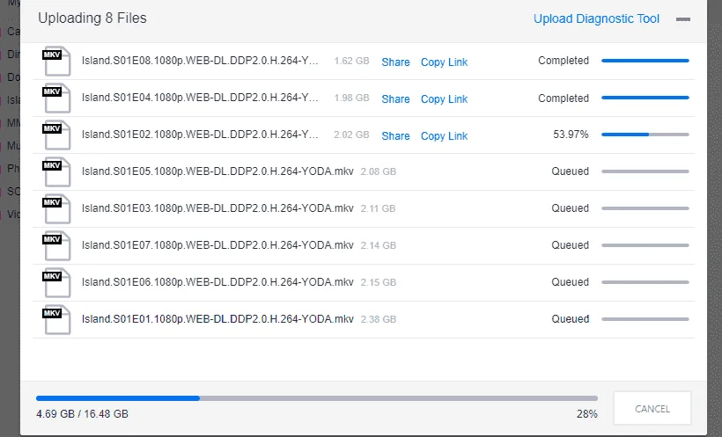Click the completed progress bar for Island.S01E08
The height and width of the screenshot is (437, 722).
point(645,61)
